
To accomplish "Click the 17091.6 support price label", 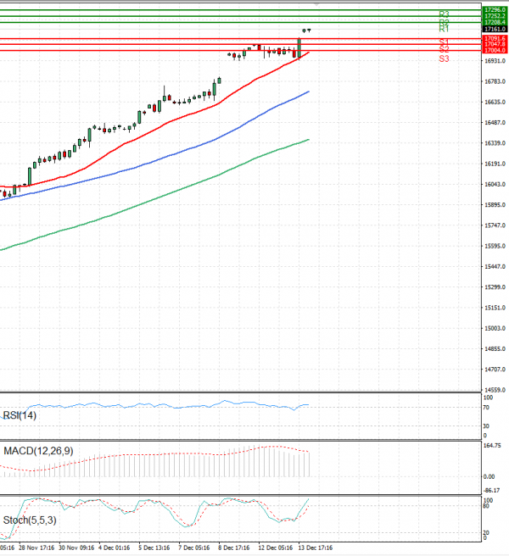I will (x=495, y=38).
